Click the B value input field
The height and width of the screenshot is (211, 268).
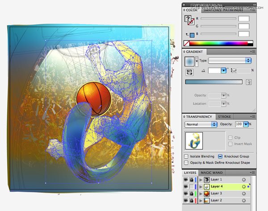pyautogui.click(x=244, y=34)
